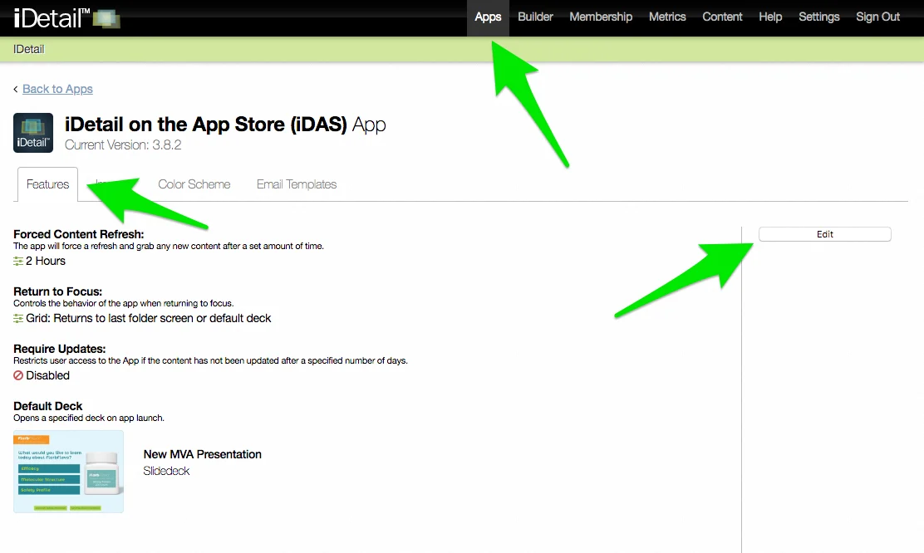
Task: Click the sliders icon beside Grid setting
Action: [18, 318]
